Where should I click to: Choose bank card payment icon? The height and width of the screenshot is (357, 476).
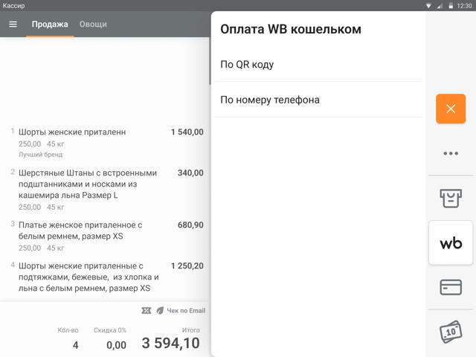point(451,288)
